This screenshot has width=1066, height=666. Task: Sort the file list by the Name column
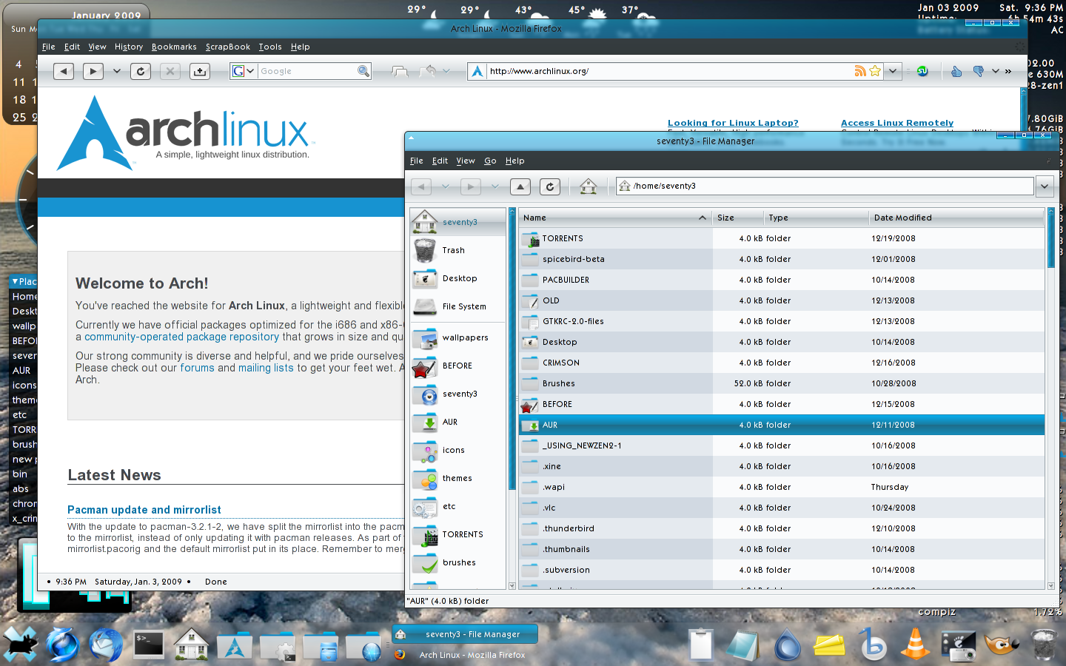coord(614,218)
